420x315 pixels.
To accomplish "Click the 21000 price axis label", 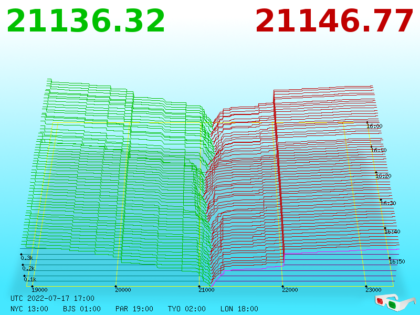I will point(206,290).
